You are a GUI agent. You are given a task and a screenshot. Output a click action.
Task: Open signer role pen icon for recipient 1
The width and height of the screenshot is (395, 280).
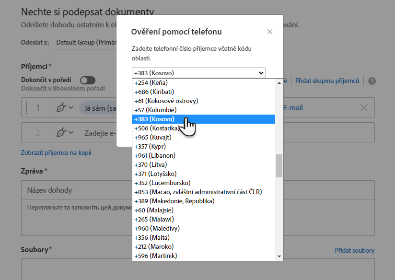tap(64, 108)
